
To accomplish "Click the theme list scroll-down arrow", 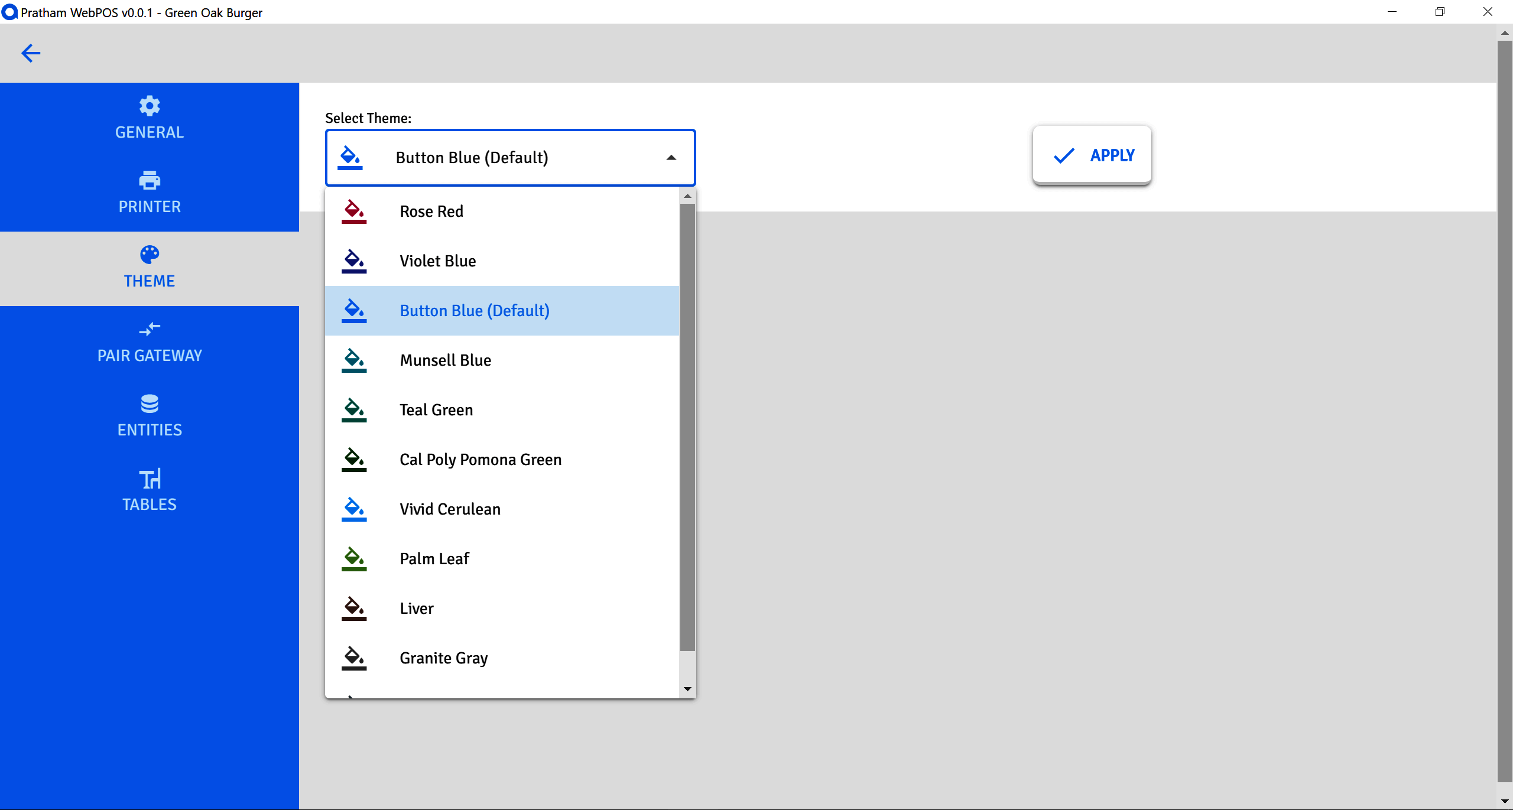I will coord(687,689).
